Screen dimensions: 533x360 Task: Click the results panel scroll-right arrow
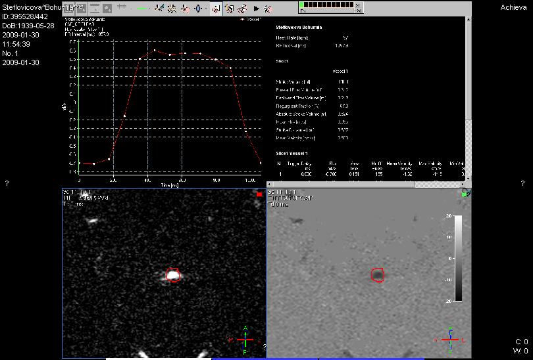coord(463,185)
